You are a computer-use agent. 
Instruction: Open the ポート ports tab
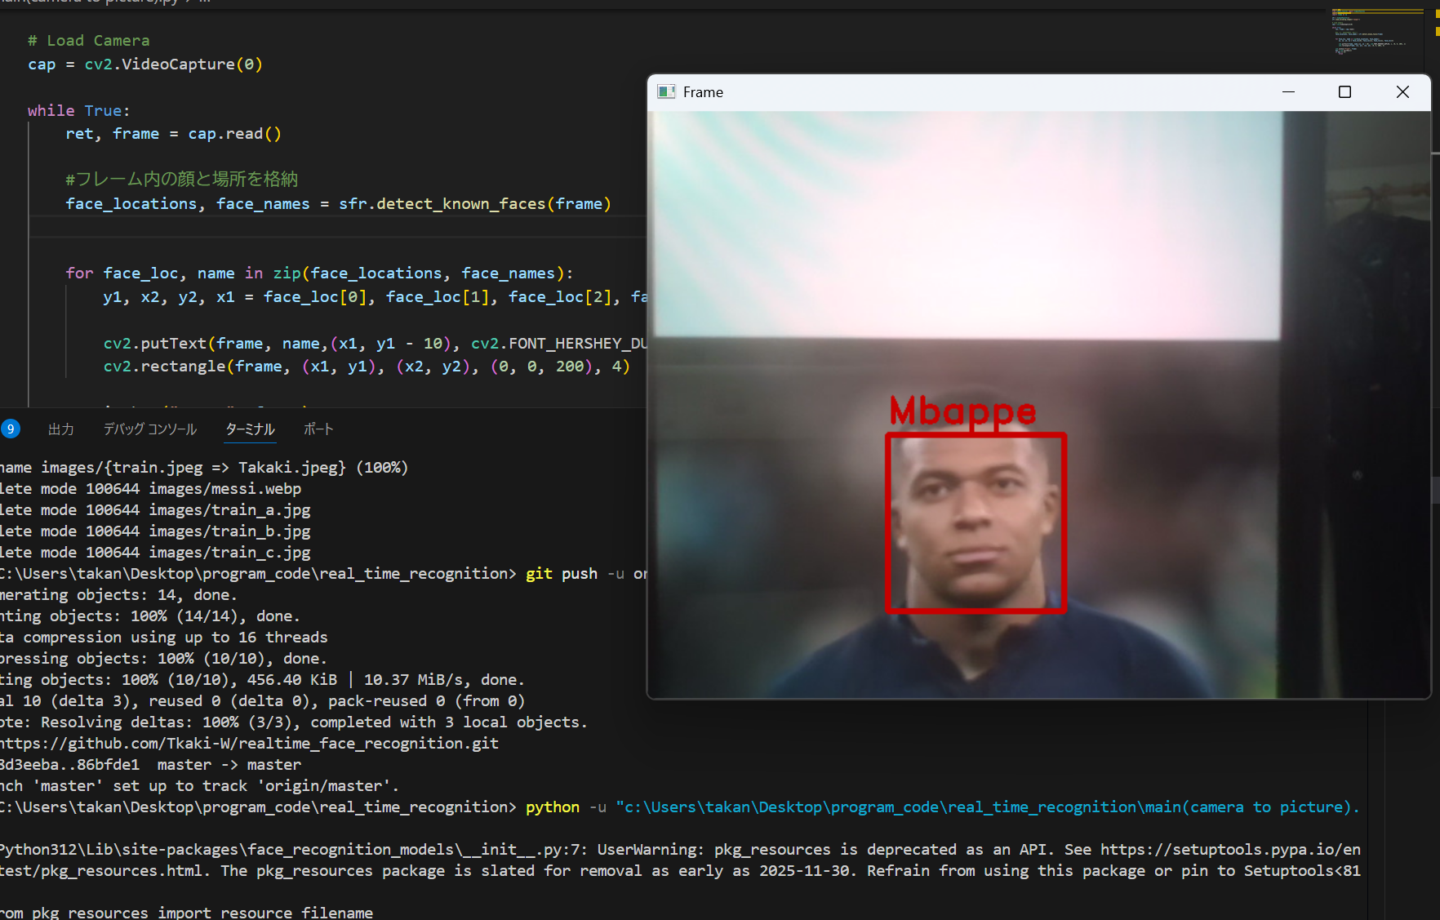coord(318,429)
